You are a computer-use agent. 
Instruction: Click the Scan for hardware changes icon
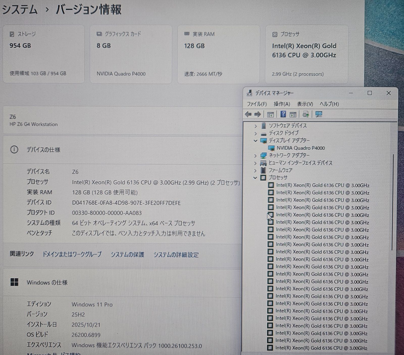tap(319, 114)
